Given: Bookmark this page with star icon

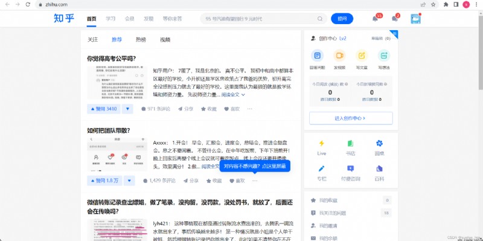Looking at the screenshot, I should [433, 4].
